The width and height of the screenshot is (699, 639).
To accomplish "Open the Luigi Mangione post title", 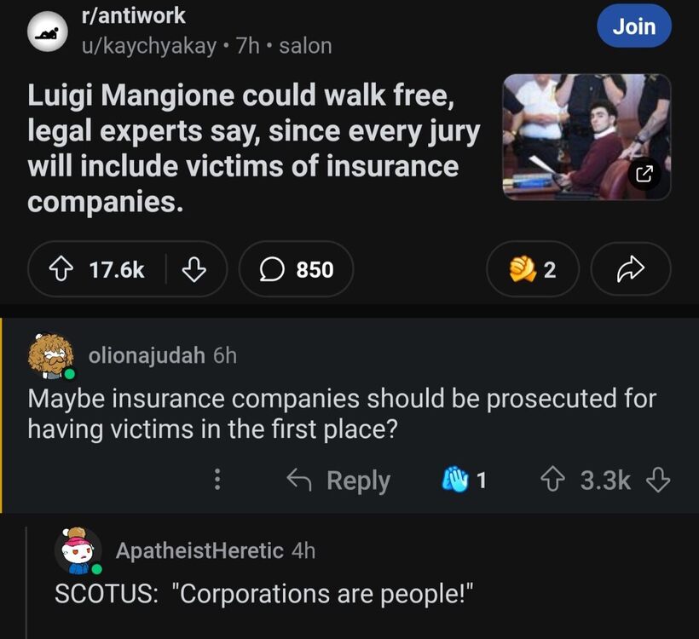I will [254, 150].
